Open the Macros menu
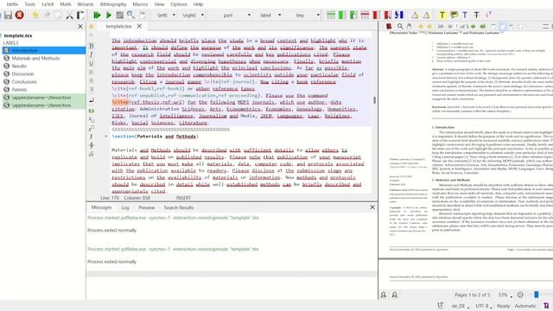The image size is (553, 311). coord(140,4)
